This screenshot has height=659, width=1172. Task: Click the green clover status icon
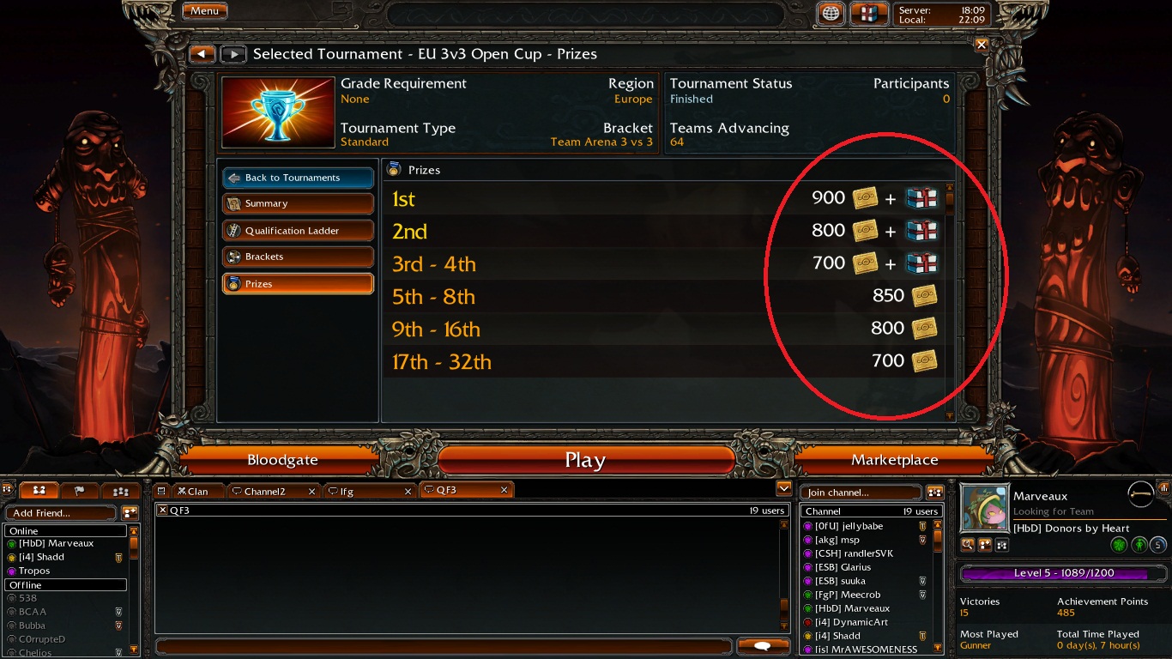(x=1119, y=544)
